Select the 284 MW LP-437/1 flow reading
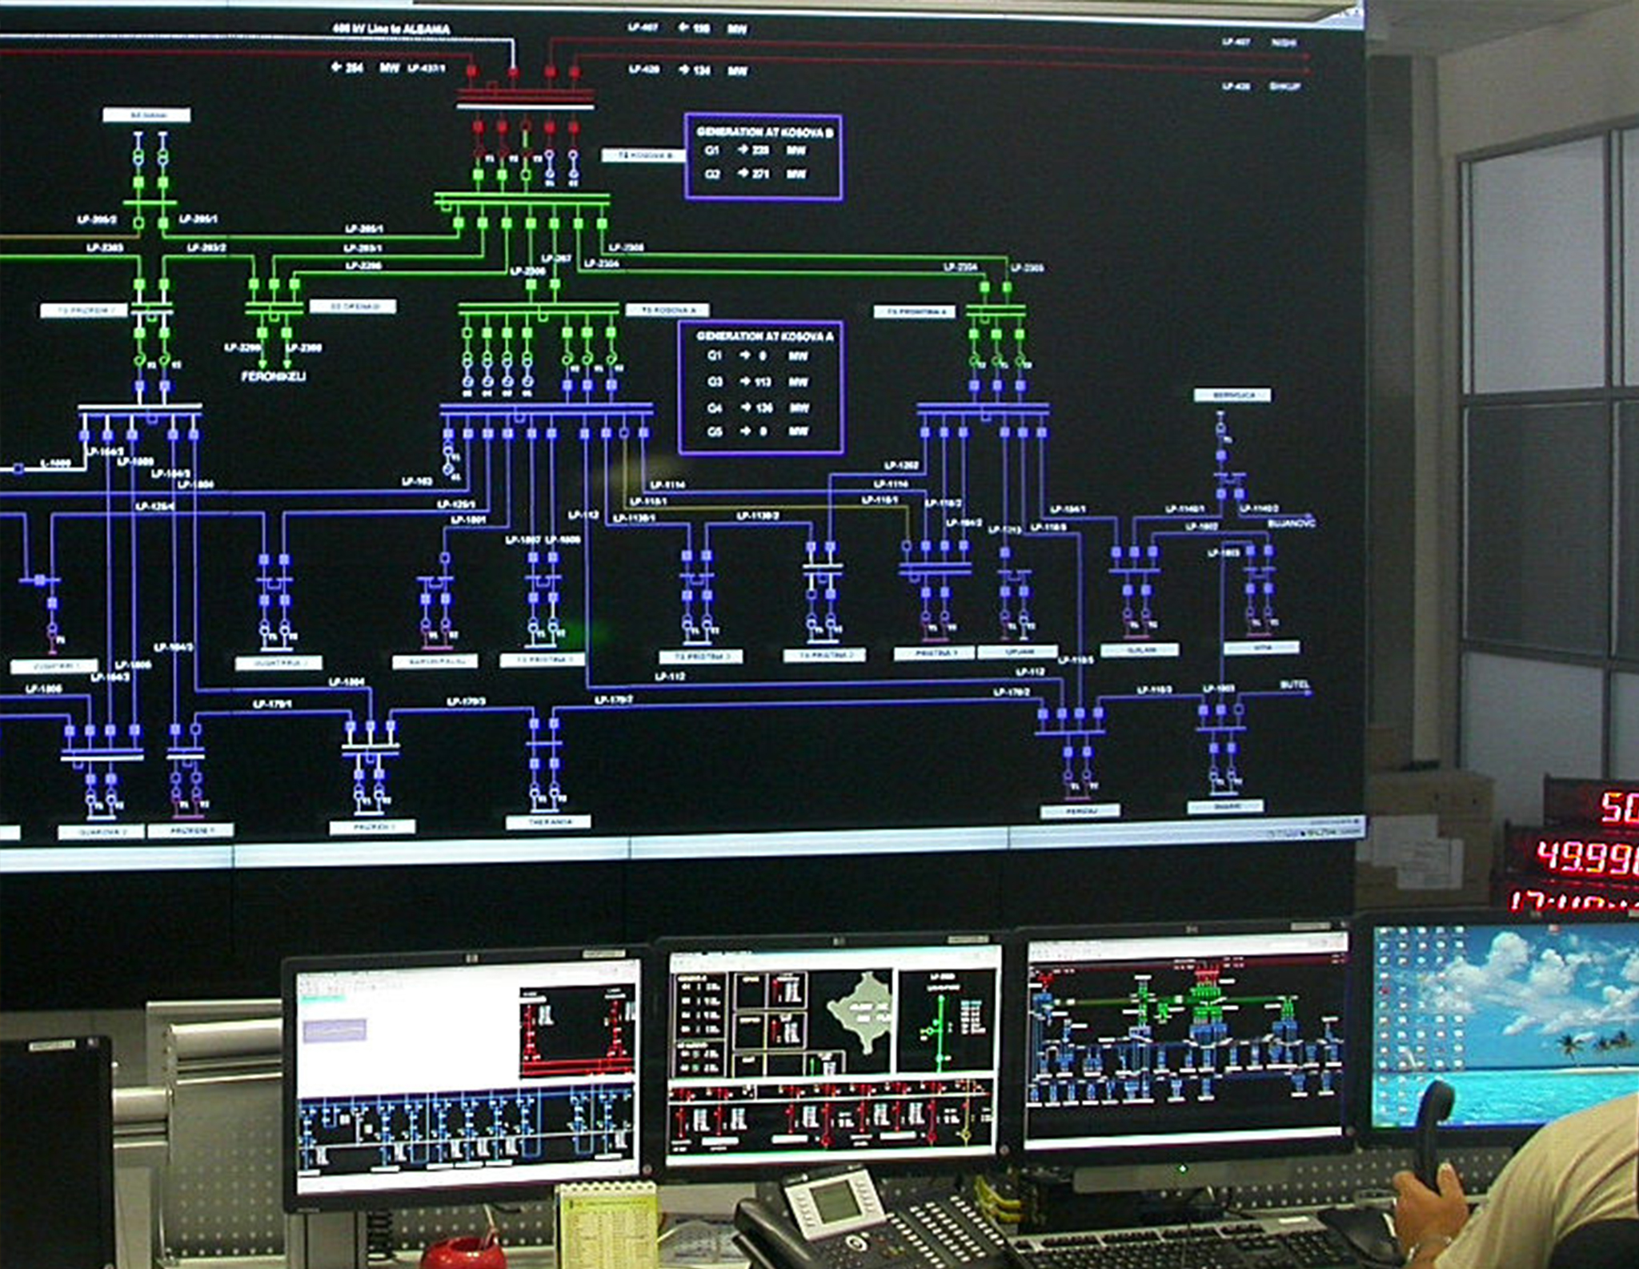The height and width of the screenshot is (1269, 1639). tap(388, 67)
